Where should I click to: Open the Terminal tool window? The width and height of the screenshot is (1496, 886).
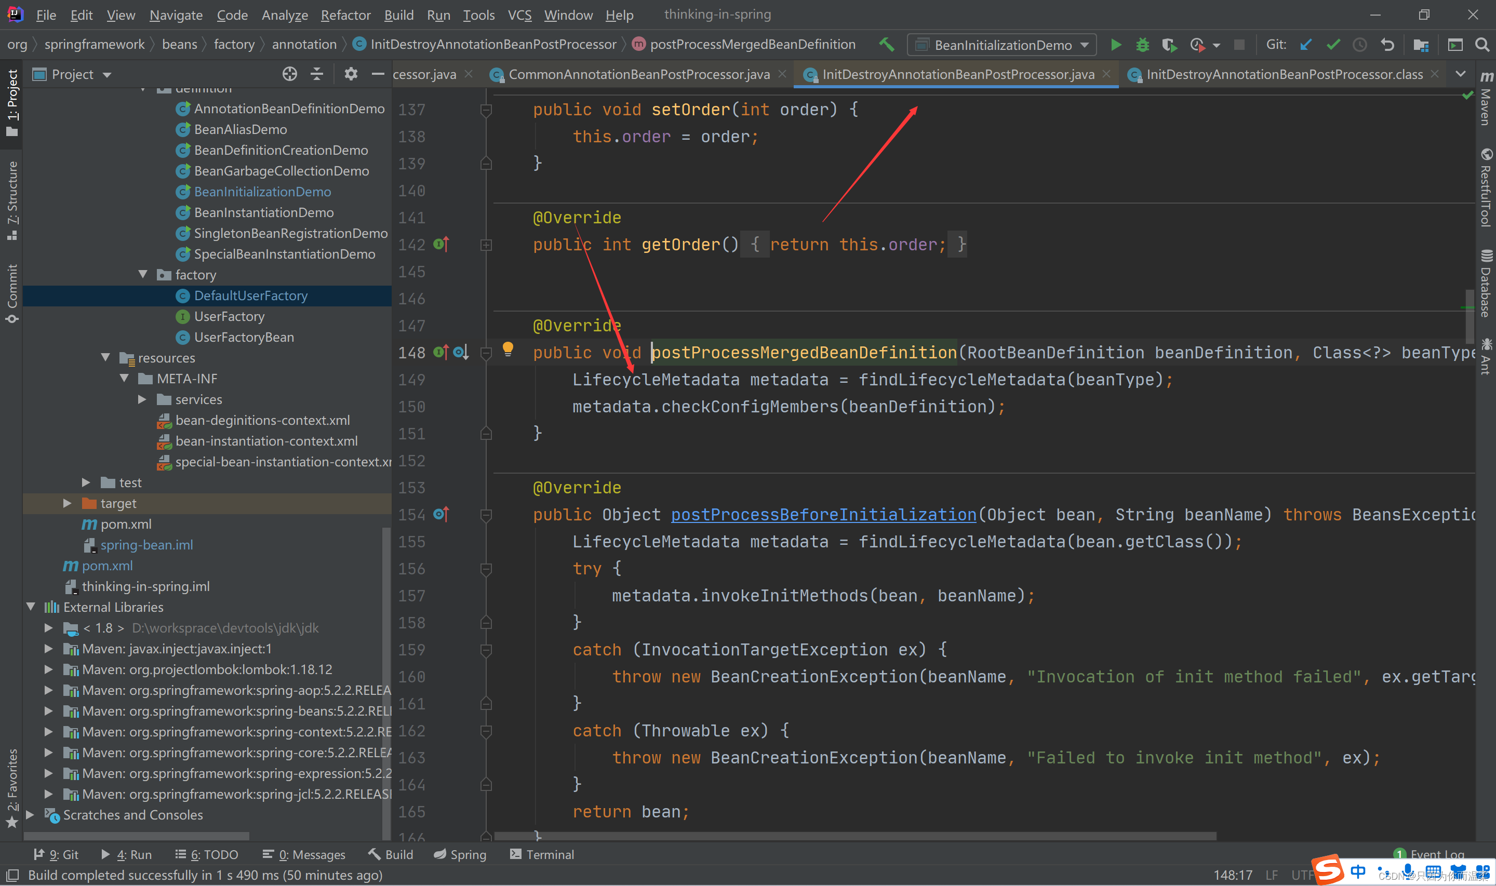point(542,854)
